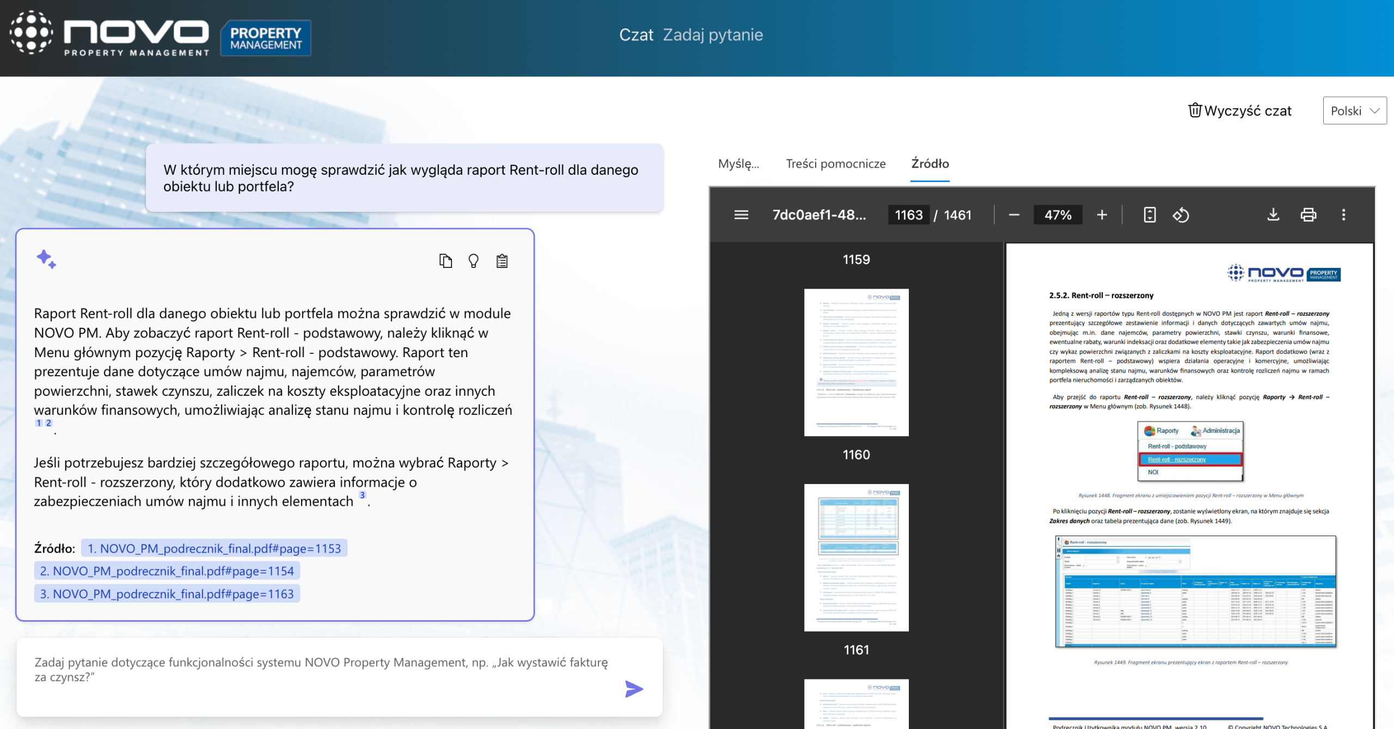Click the PDF file name 7dc0aef1-48...
The width and height of the screenshot is (1394, 729).
pyautogui.click(x=819, y=215)
